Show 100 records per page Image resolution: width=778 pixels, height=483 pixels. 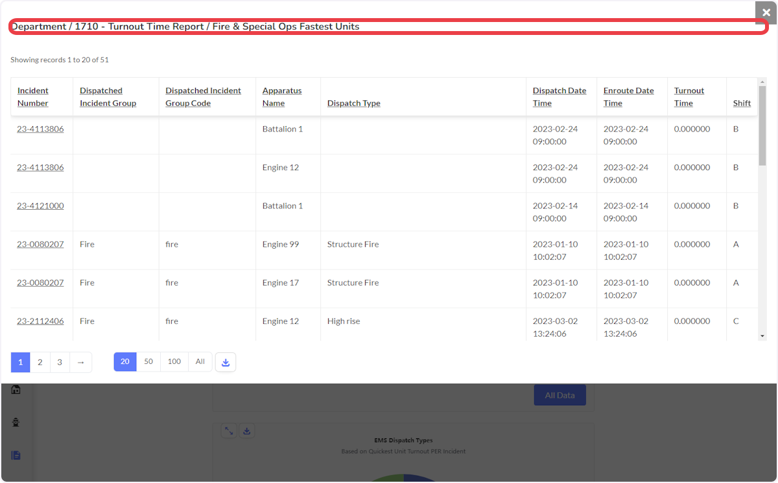174,361
